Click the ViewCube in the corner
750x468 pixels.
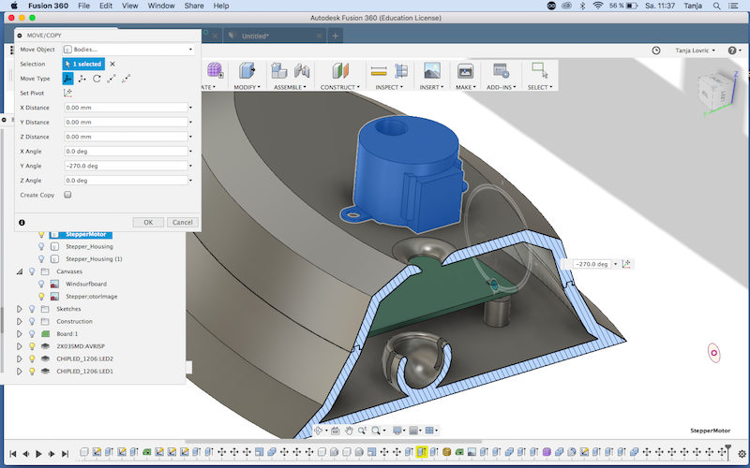[716, 93]
